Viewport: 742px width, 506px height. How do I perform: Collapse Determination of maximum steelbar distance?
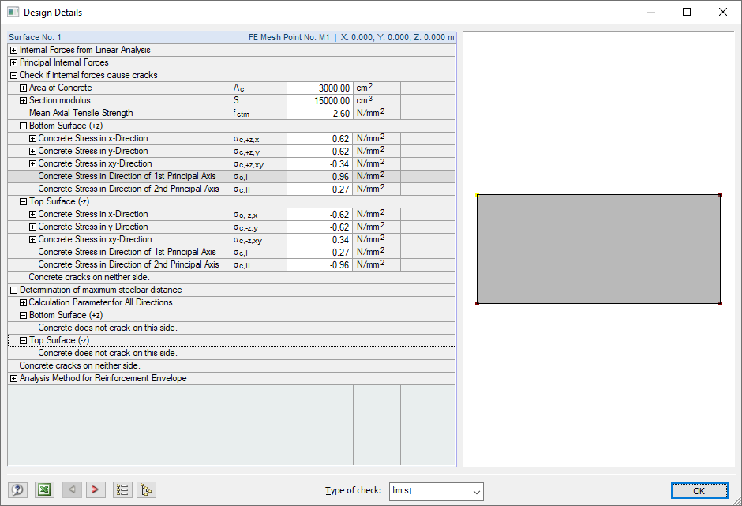(13, 290)
